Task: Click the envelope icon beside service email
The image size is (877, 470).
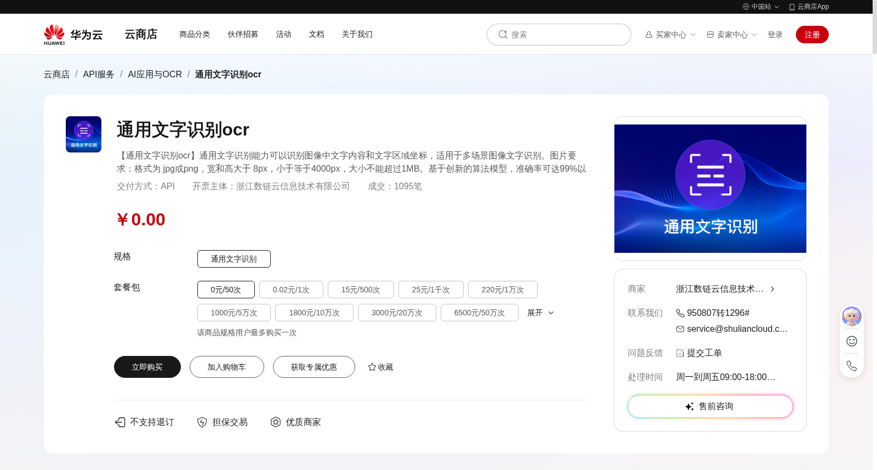Action: click(x=680, y=329)
